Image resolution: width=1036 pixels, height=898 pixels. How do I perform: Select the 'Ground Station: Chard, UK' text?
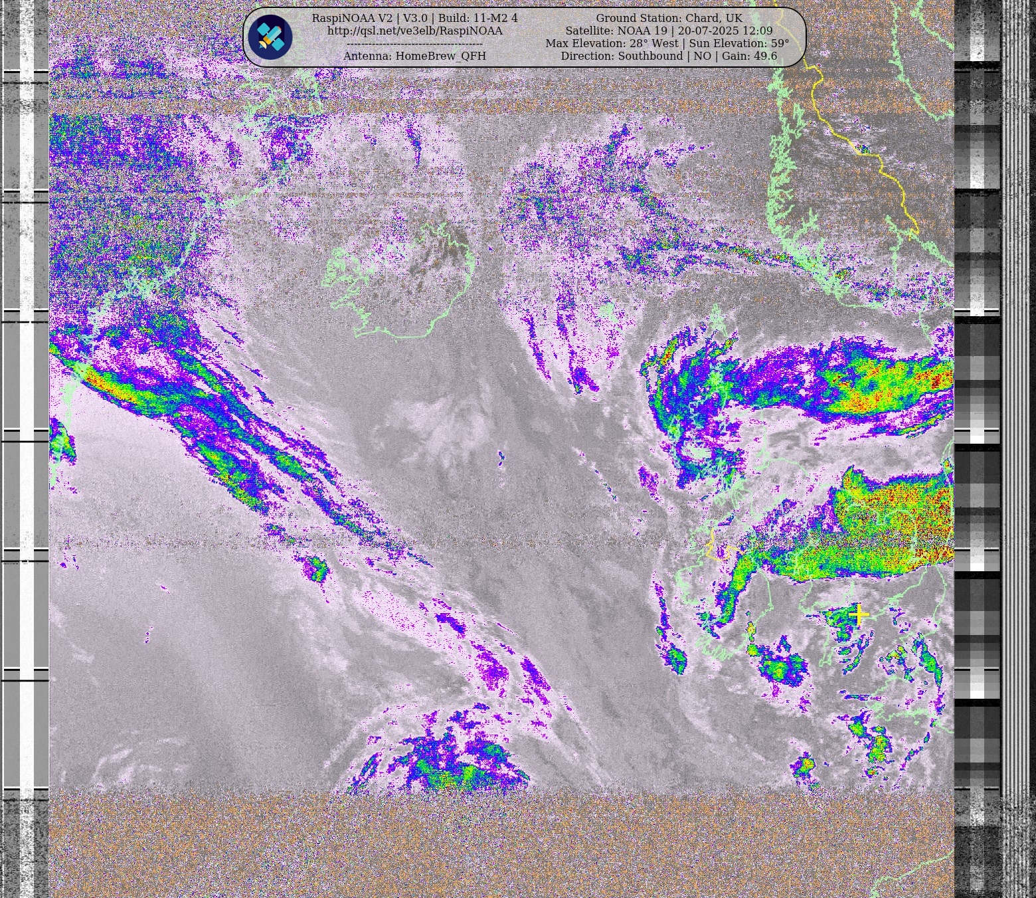click(x=669, y=19)
